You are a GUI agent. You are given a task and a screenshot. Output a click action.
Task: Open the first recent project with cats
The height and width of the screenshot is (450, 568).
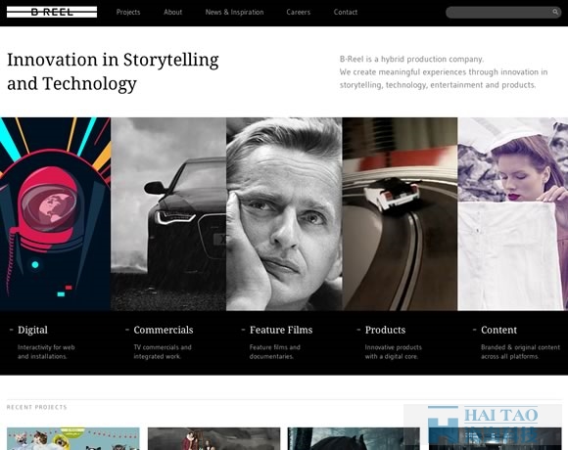(73, 439)
